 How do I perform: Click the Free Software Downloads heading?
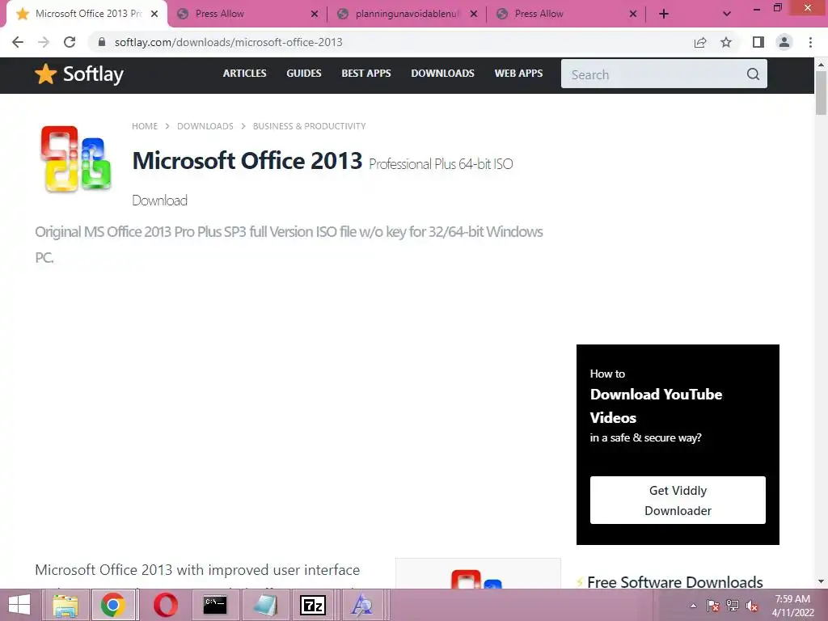coord(675,582)
